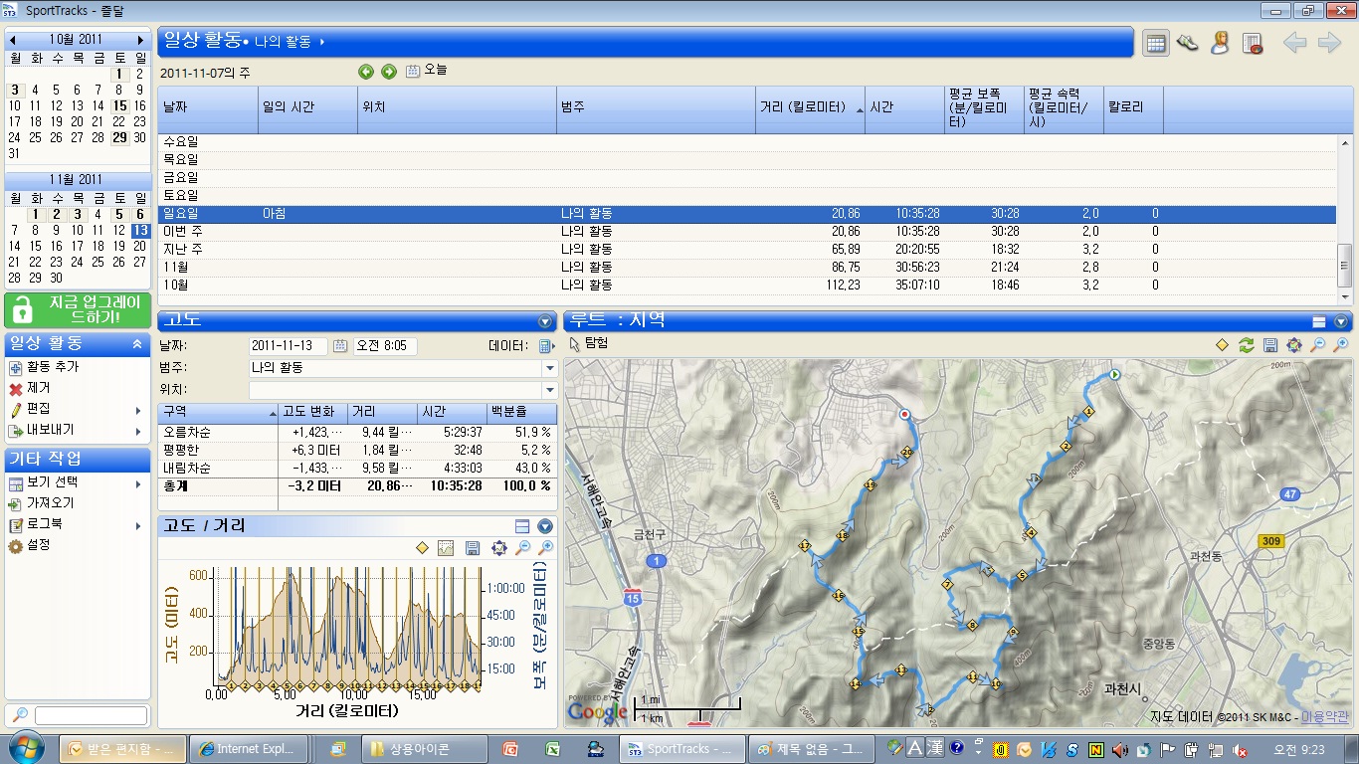
Task: Click the forward navigation arrow
Action: (1329, 43)
